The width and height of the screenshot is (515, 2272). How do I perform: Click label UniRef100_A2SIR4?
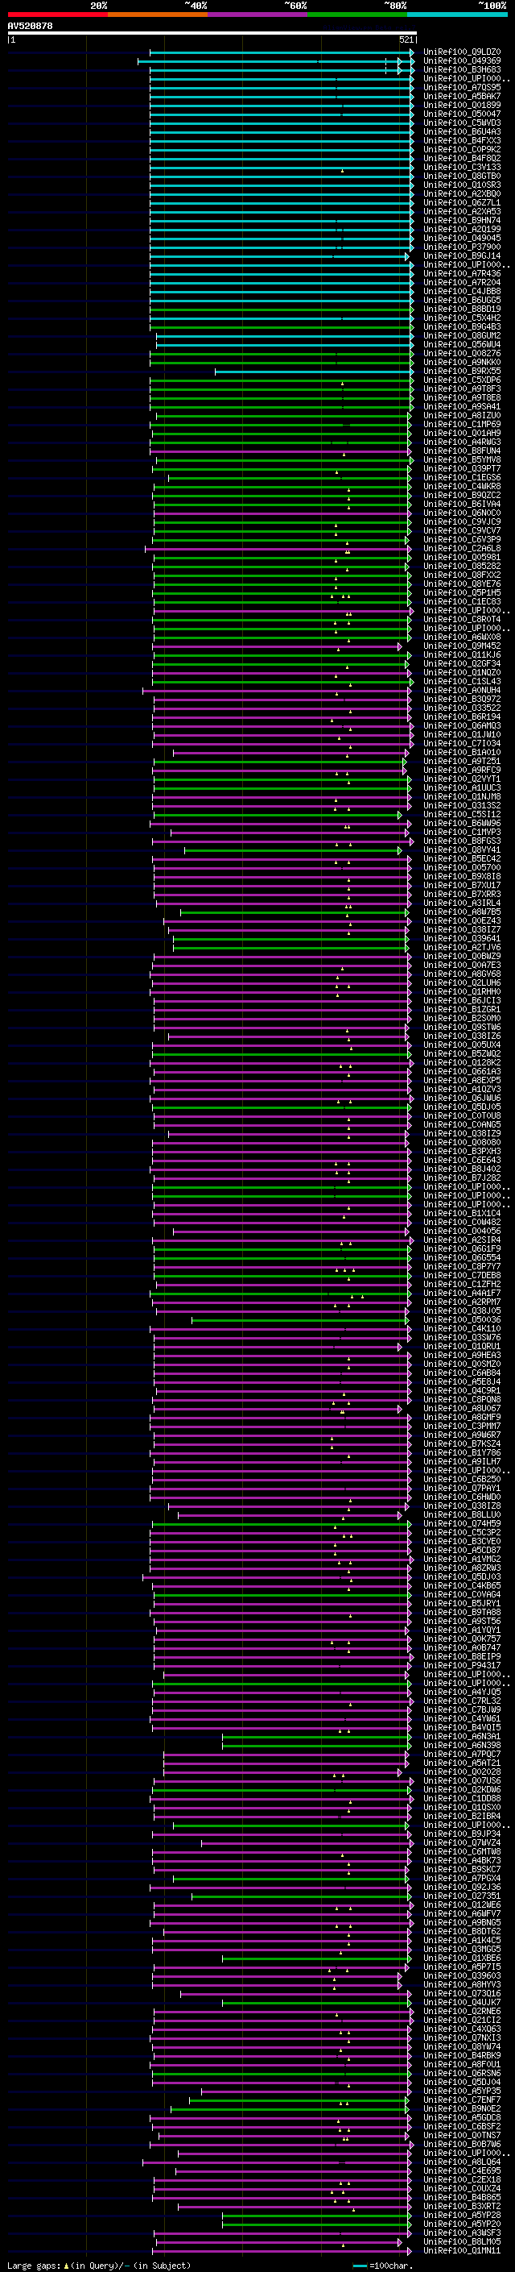462,1240
